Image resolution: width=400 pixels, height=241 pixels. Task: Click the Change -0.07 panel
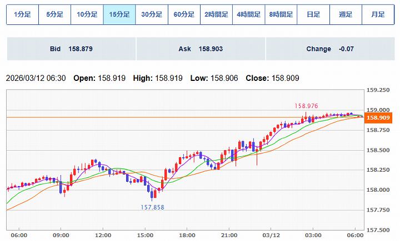[x=330, y=49]
